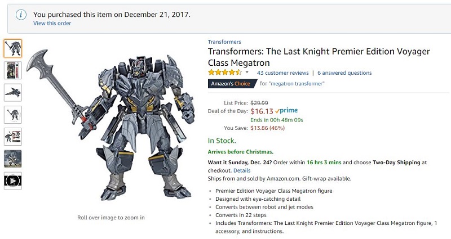Open 6 answered questions link
Image resolution: width=451 pixels, height=239 pixels.
[344, 73]
